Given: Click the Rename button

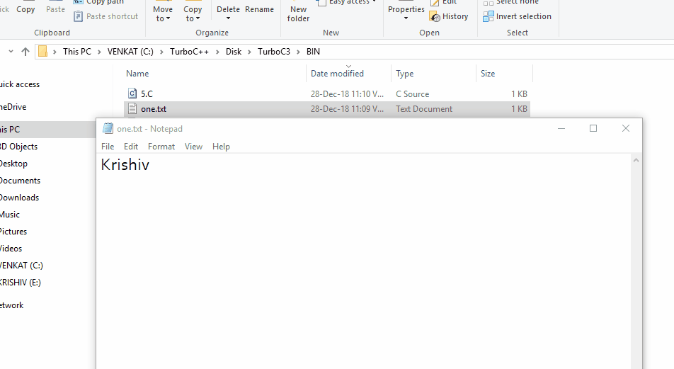Looking at the screenshot, I should click(x=259, y=10).
